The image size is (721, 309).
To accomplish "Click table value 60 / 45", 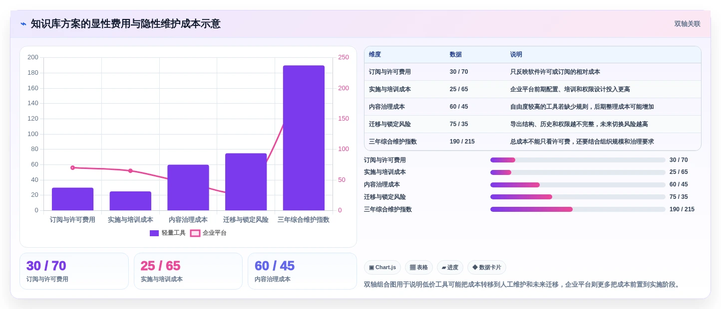I will pos(459,107).
